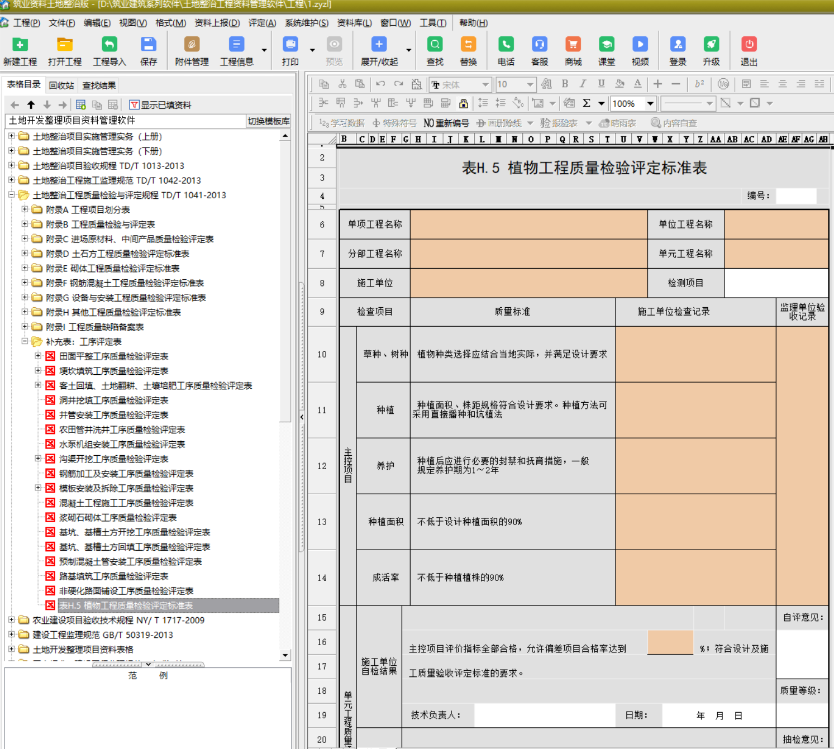
Task: Click the sum sigma icon
Action: (587, 103)
